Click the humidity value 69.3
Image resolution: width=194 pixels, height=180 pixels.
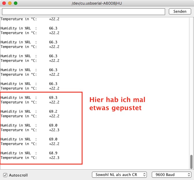click(x=53, y=98)
